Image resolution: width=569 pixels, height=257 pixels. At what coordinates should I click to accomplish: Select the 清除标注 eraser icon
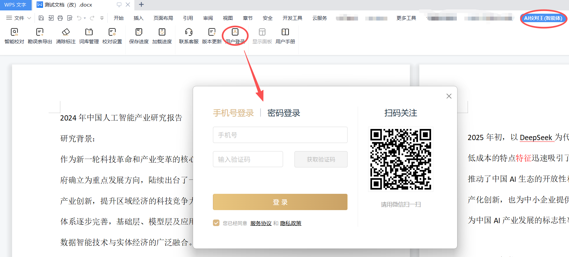(x=66, y=32)
